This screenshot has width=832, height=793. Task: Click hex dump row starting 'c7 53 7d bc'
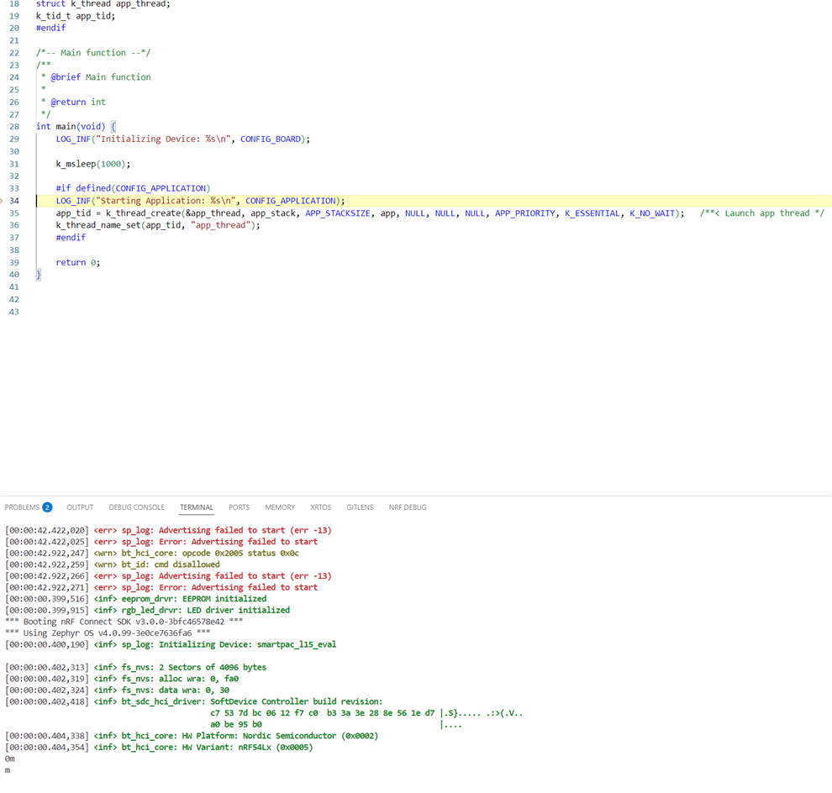tap(366, 713)
